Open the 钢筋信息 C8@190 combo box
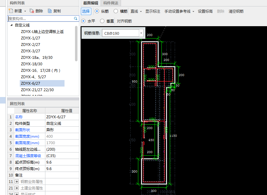Viewport: 267px width, 195px height. pyautogui.click(x=141, y=33)
